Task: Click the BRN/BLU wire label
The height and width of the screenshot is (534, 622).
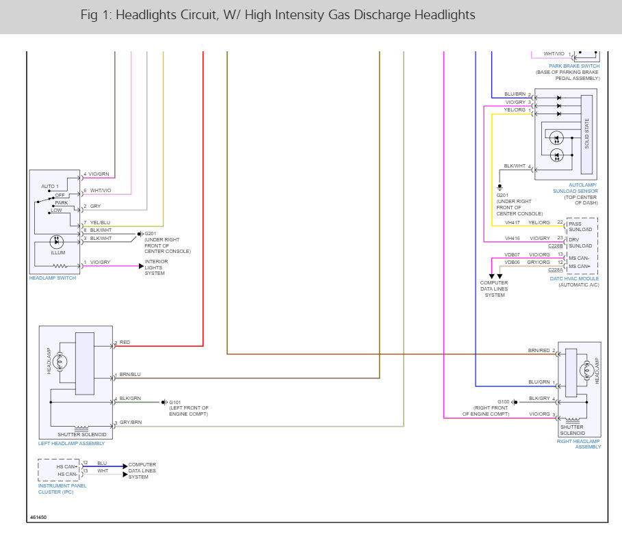Action: [130, 374]
